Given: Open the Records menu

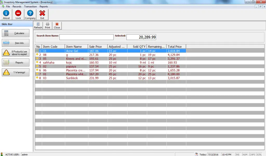Looking at the screenshot, I should point(17,6).
